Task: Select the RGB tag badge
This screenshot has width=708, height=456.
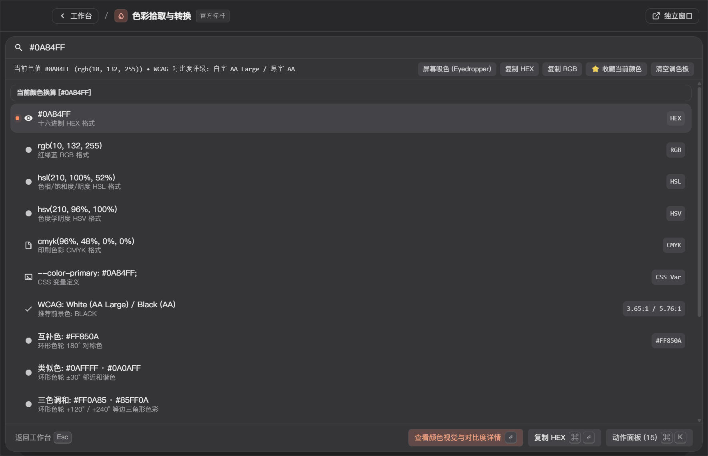Action: tap(676, 150)
